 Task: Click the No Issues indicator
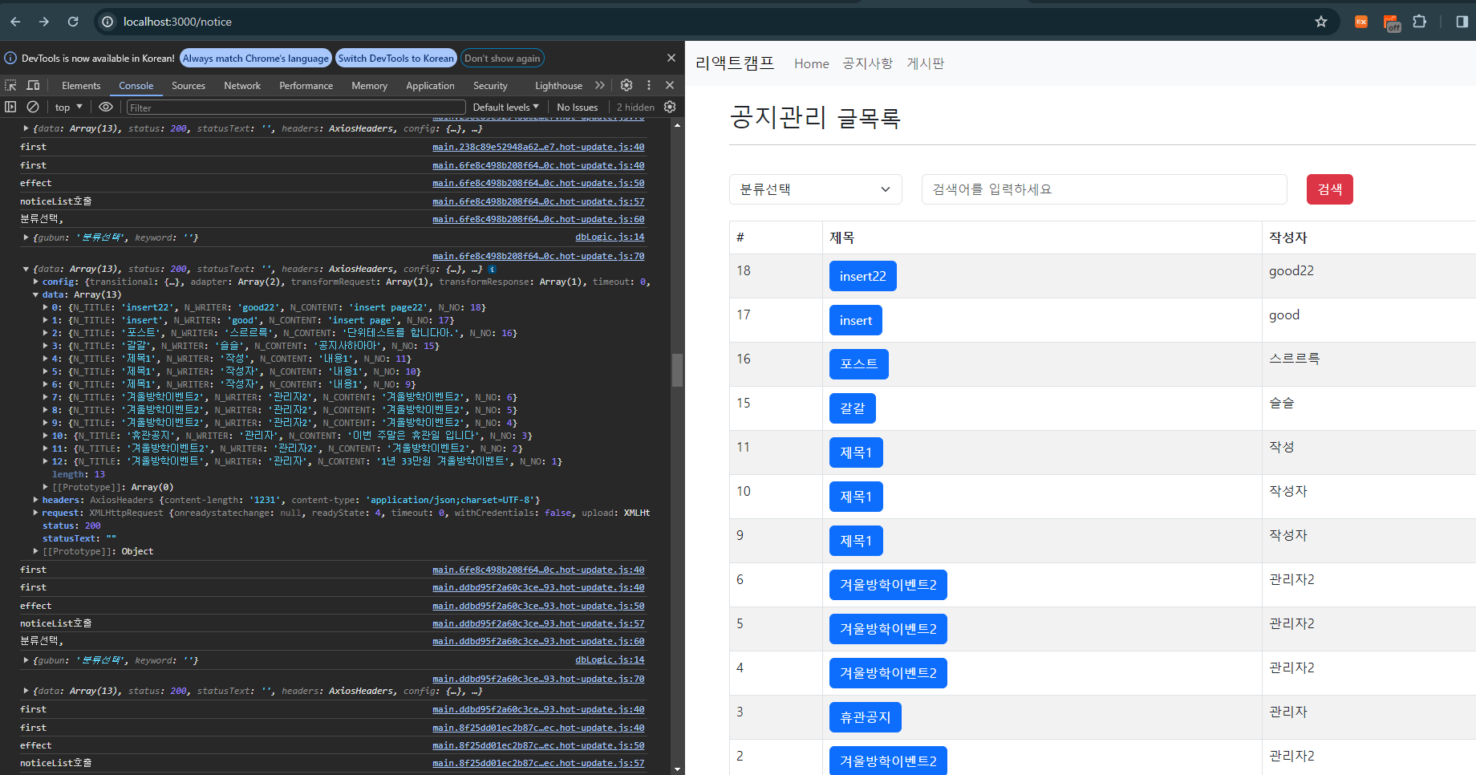click(577, 107)
